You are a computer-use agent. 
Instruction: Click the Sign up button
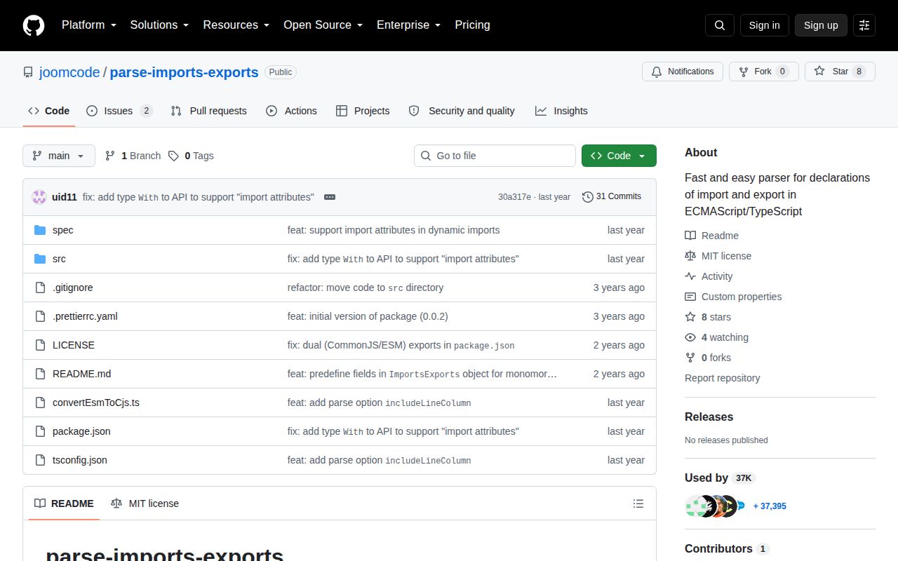[x=821, y=25]
